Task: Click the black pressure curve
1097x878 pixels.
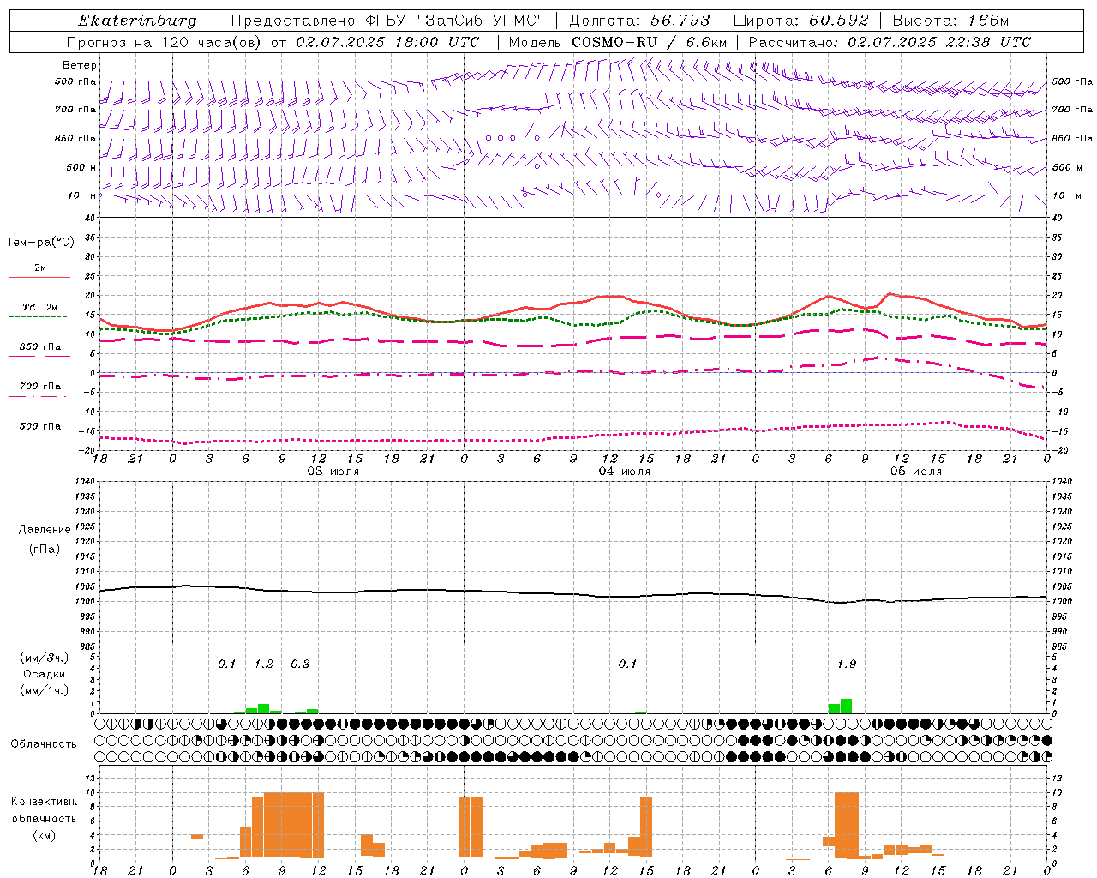Action: pos(573,592)
